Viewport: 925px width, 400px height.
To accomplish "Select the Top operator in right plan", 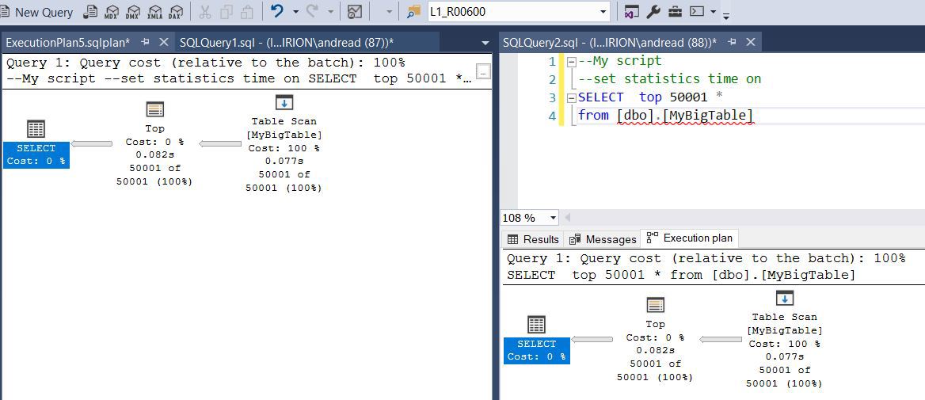I will (x=655, y=339).
